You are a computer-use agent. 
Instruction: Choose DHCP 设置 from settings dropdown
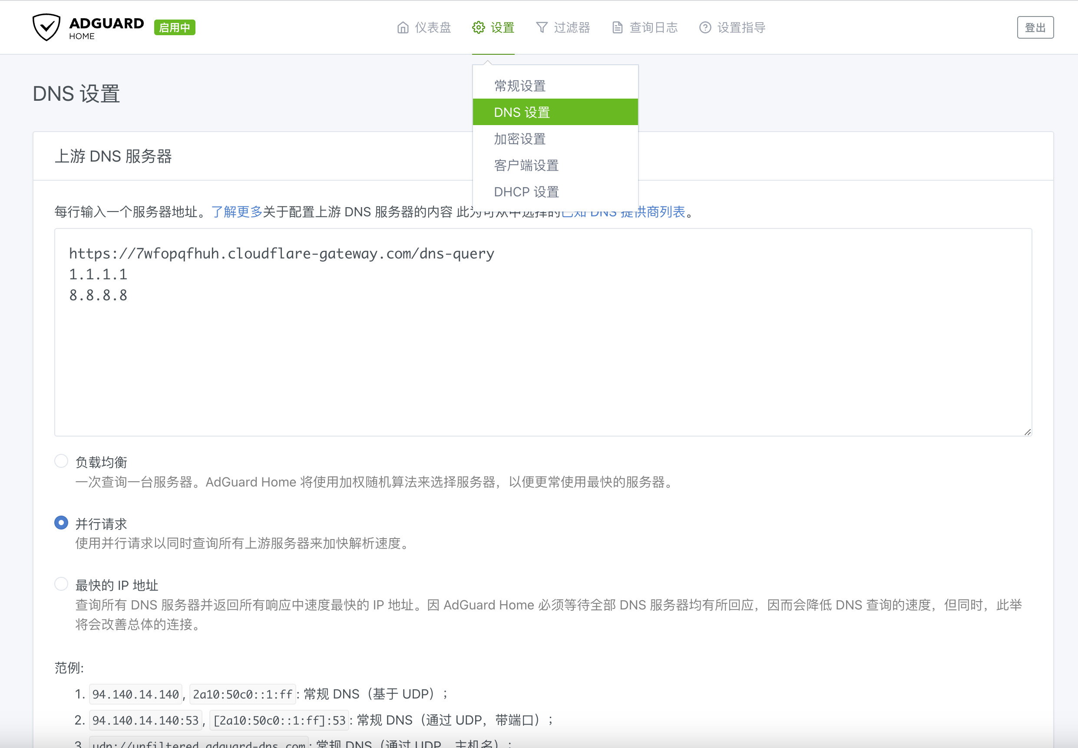point(555,192)
